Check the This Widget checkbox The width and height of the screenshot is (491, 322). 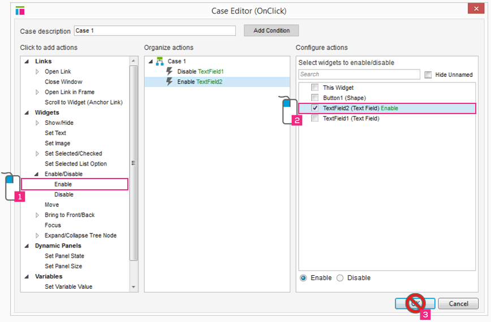point(315,88)
